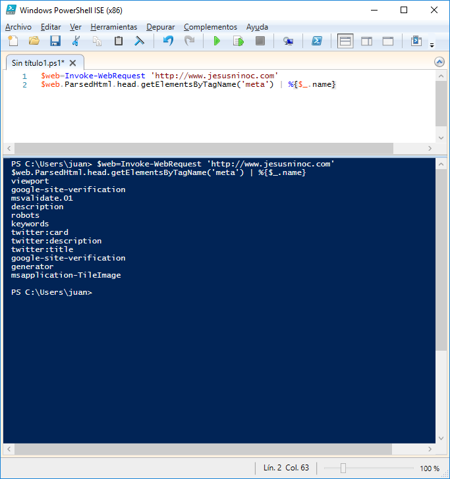Show the script pane on the right

tap(366, 41)
